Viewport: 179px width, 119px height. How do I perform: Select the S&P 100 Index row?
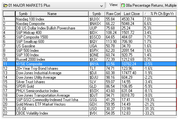click(x=90, y=55)
